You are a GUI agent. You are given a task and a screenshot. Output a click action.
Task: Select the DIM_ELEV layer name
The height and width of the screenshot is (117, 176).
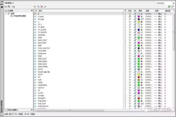(42, 59)
